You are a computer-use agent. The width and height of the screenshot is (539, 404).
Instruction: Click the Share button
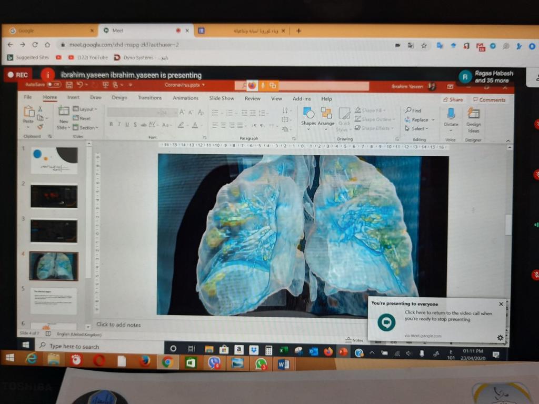(453, 99)
